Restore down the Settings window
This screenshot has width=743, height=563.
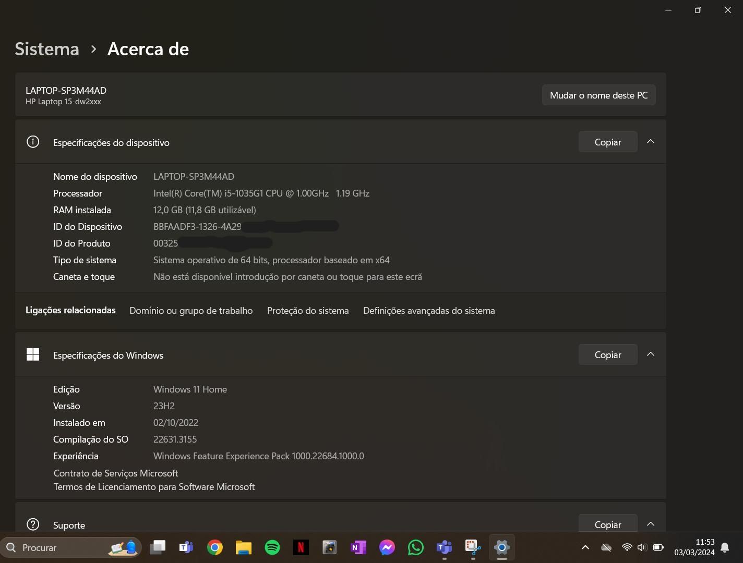coord(698,10)
